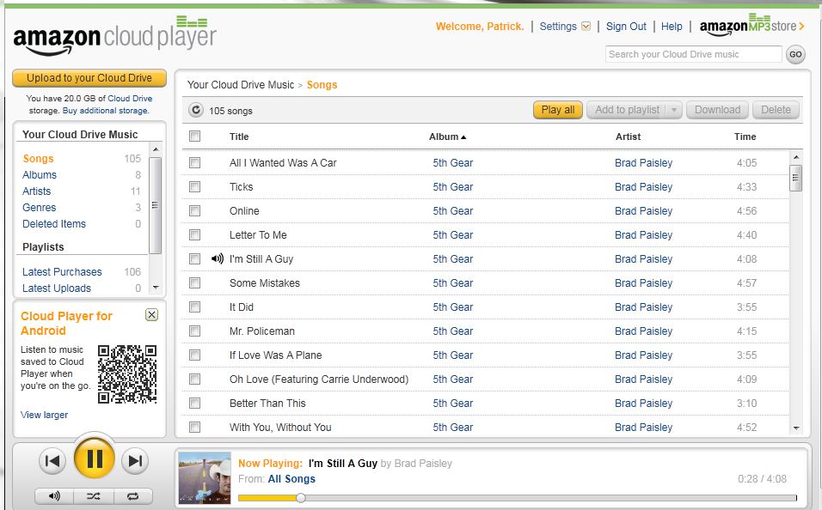Toggle shuffle mode
This screenshot has width=822, height=510.
tap(94, 495)
